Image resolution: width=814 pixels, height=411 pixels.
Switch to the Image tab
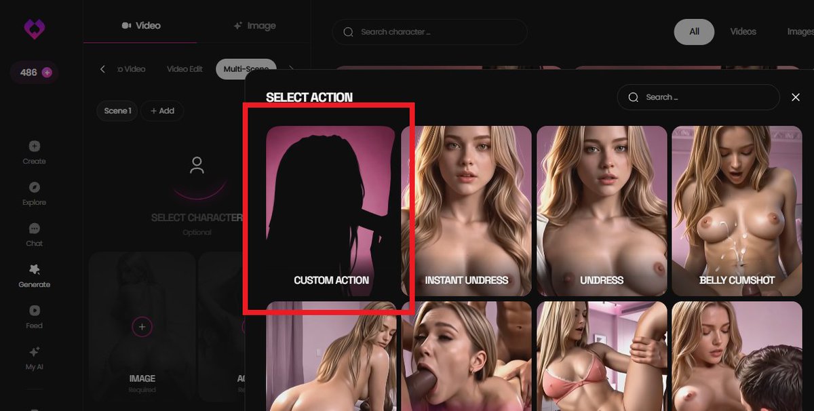click(x=254, y=26)
